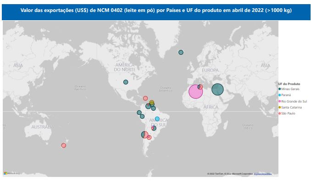Image resolution: width=311 pixels, height=182 pixels.
Task: Select the Minas Gerais legend label
Action: click(290, 89)
